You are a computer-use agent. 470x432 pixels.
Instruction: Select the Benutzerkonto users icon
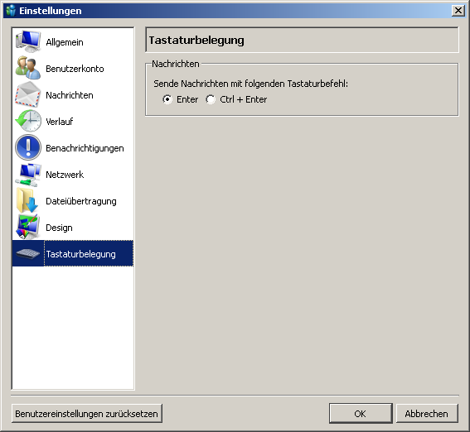[28, 68]
